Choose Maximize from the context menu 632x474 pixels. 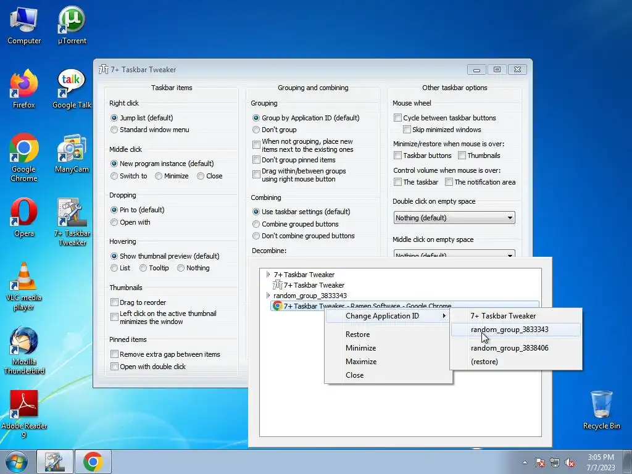(x=388, y=362)
